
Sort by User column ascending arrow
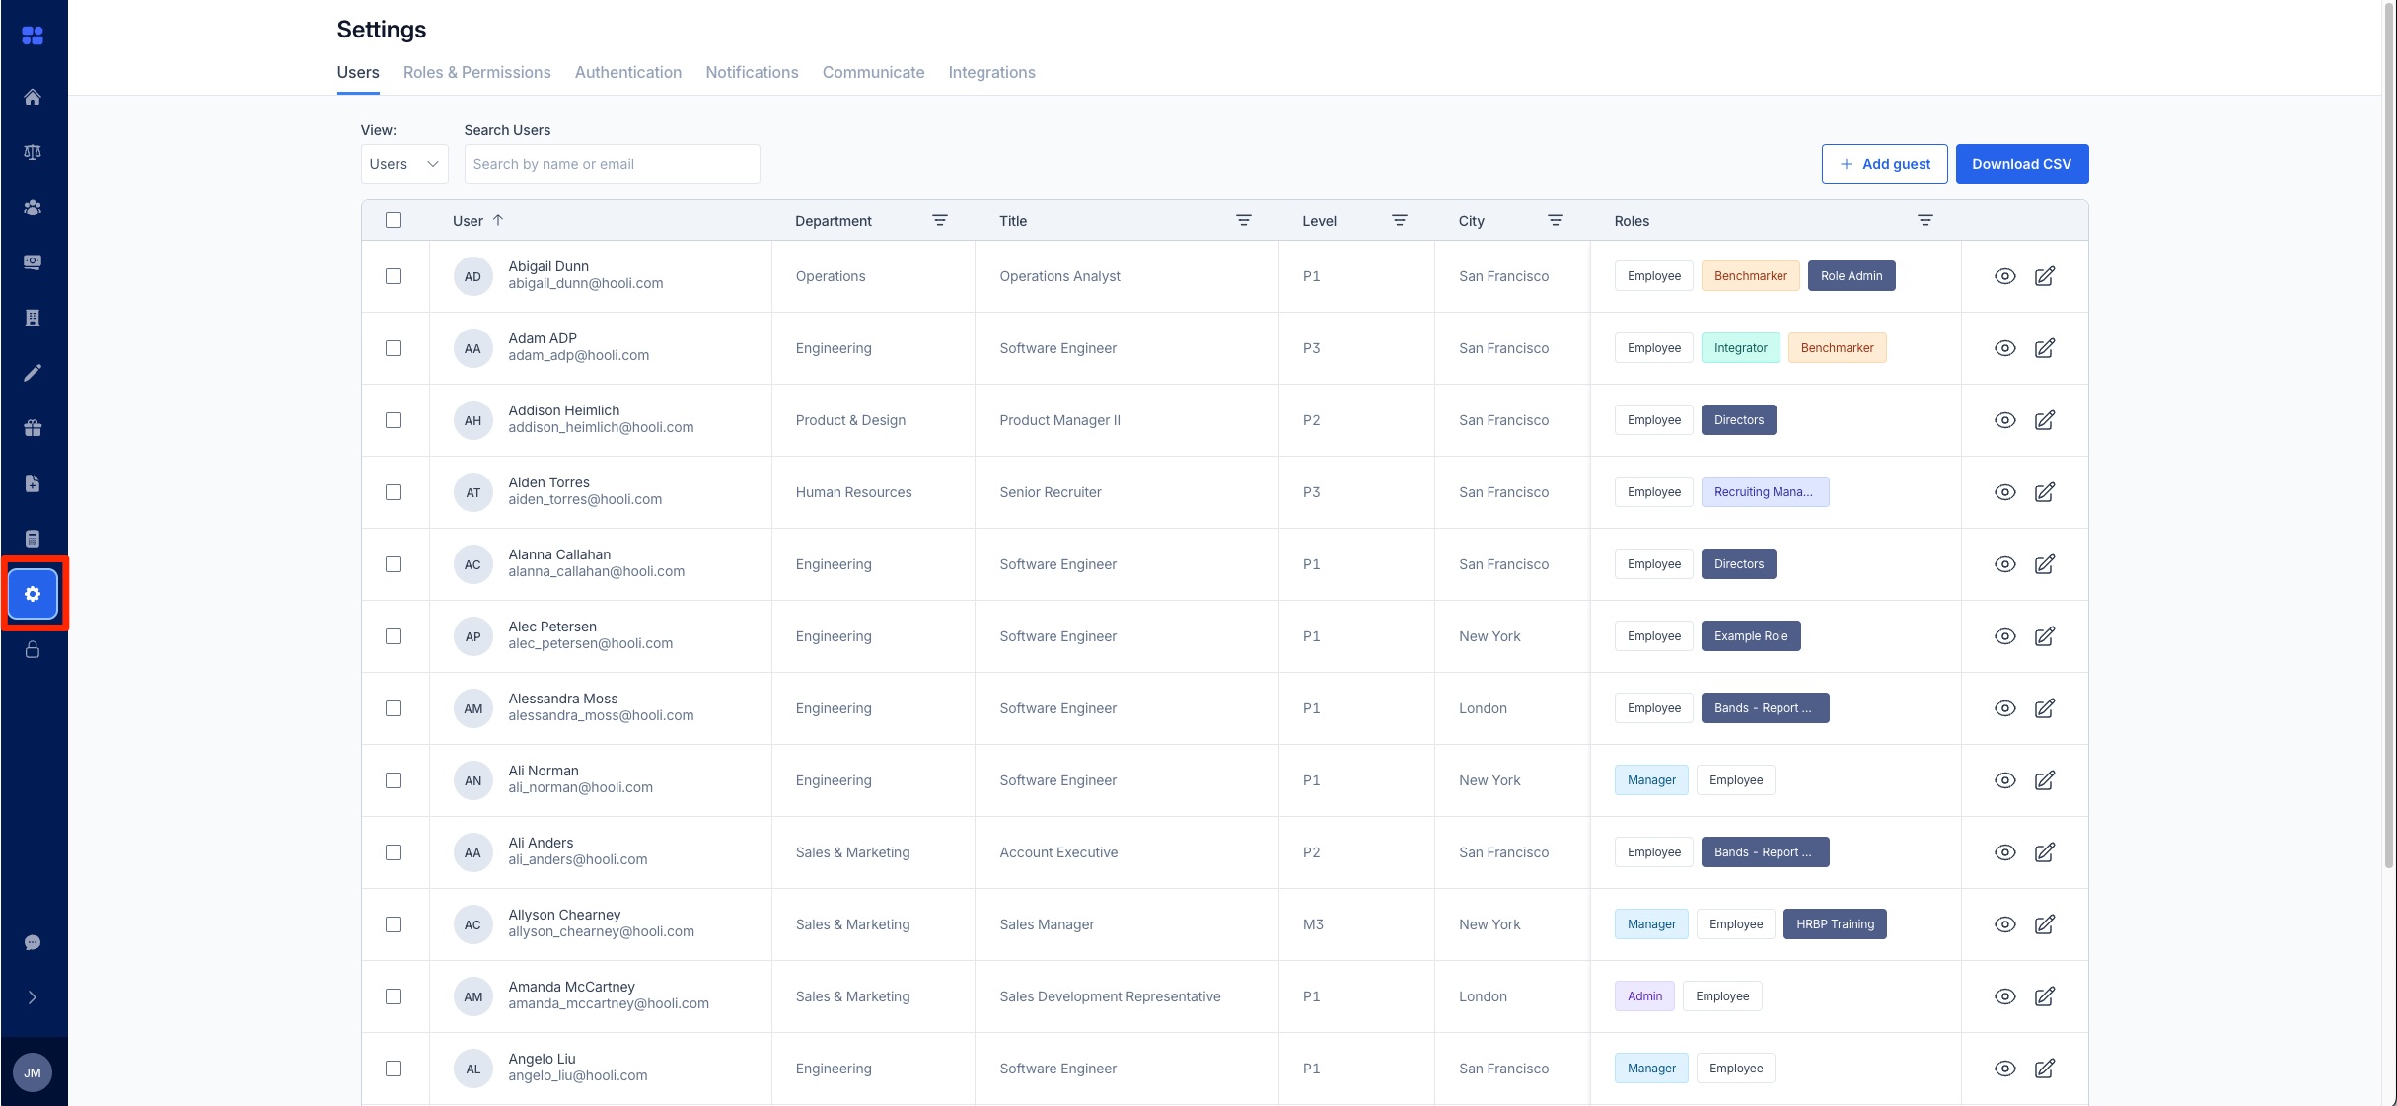click(x=498, y=220)
